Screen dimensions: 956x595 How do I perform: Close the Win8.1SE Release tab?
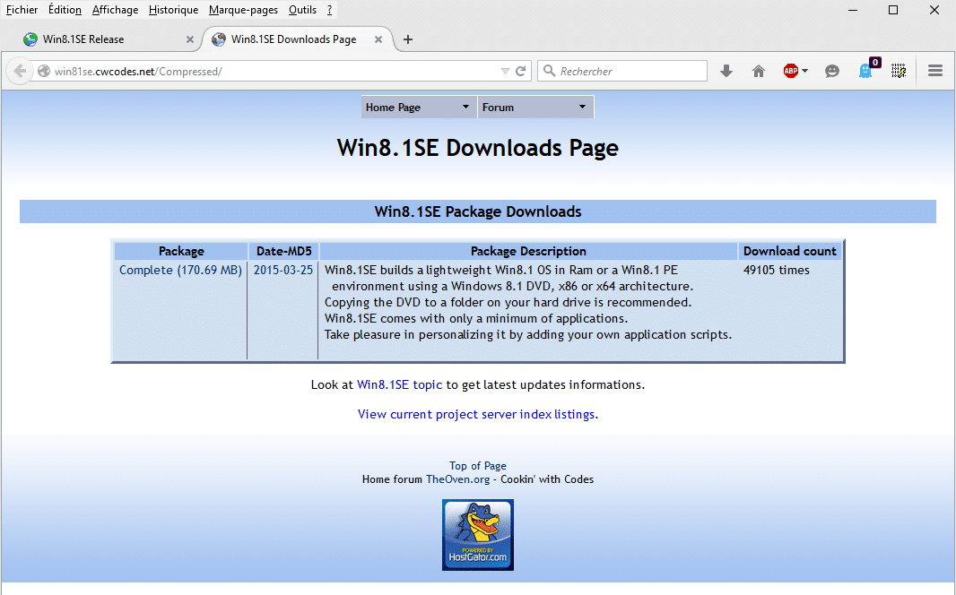pos(189,39)
